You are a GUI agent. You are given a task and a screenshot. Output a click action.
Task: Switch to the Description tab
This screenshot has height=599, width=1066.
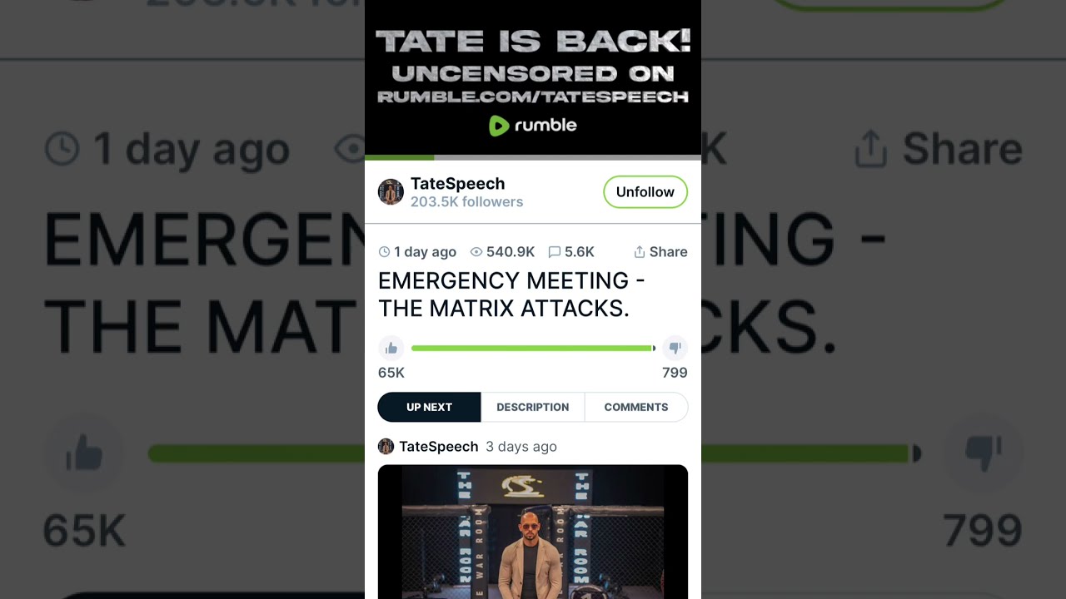coord(533,407)
